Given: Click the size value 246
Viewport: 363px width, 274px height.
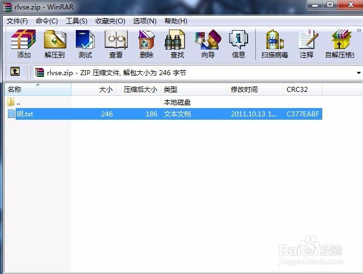Looking at the screenshot, I should click(x=107, y=114).
